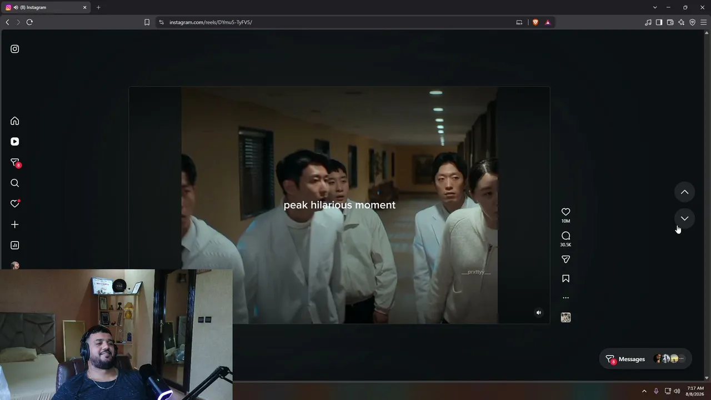
Task: Open microphone tray icon
Action: pyautogui.click(x=656, y=391)
